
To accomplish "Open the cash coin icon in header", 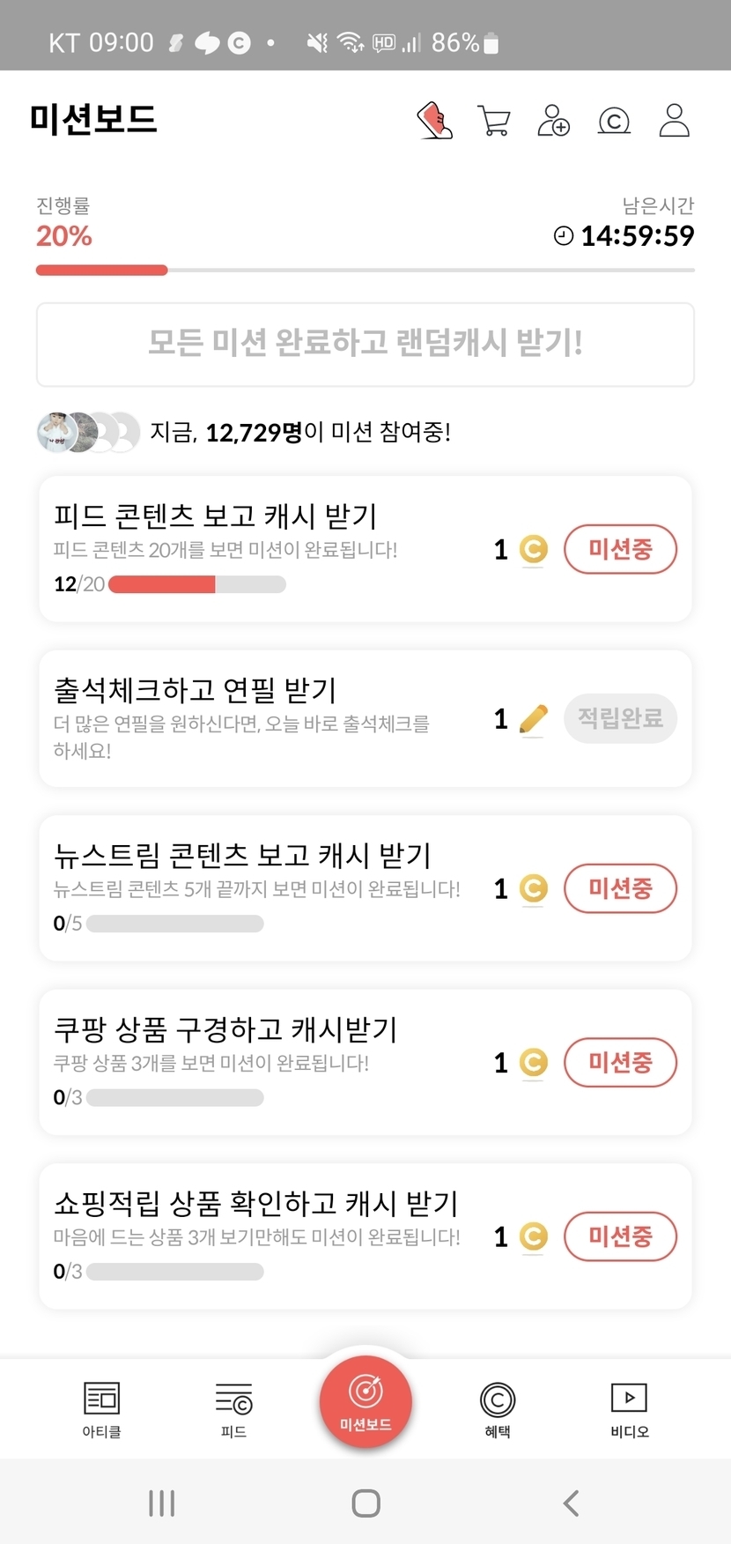I will point(614,121).
